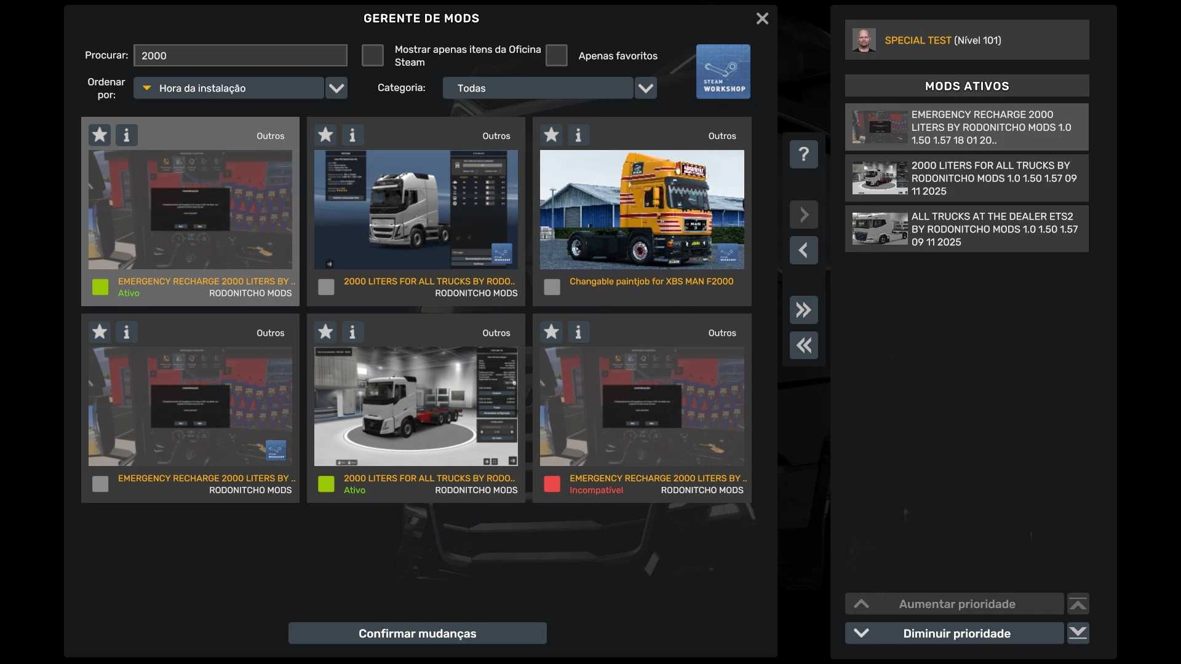Click the single right arrow to activate mod
Image resolution: width=1181 pixels, height=664 pixels.
coord(803,215)
